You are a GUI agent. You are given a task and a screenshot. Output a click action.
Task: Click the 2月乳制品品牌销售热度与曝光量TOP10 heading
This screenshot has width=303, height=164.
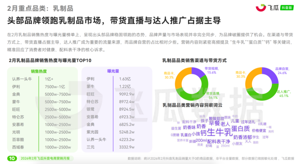point(50,60)
